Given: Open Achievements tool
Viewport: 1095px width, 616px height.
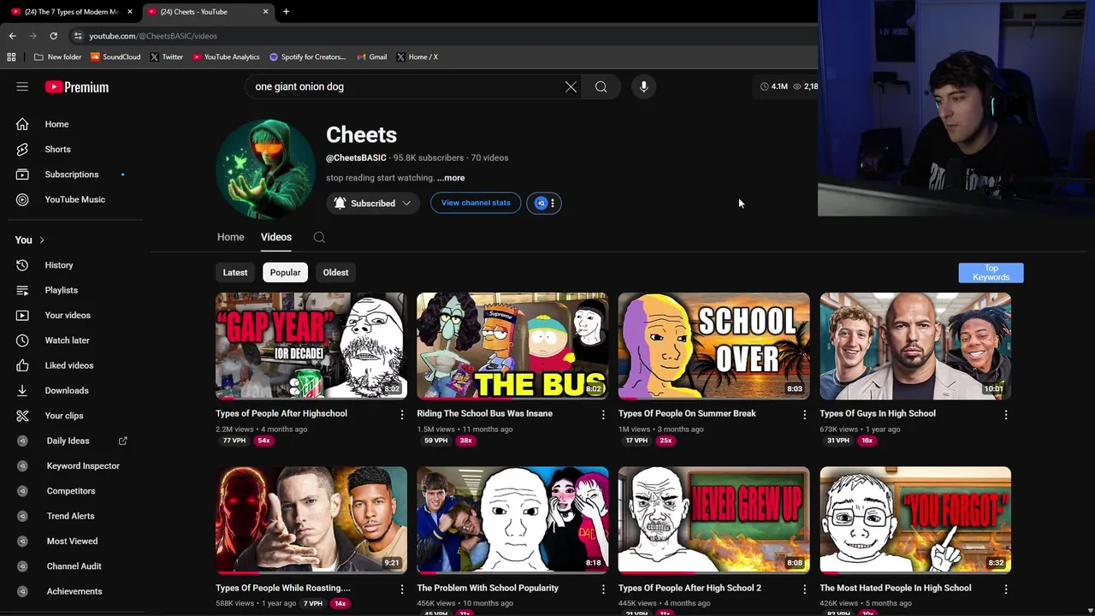Looking at the screenshot, I should click(x=73, y=591).
